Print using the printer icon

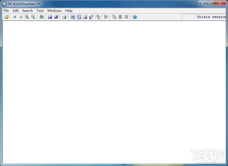click(64, 17)
